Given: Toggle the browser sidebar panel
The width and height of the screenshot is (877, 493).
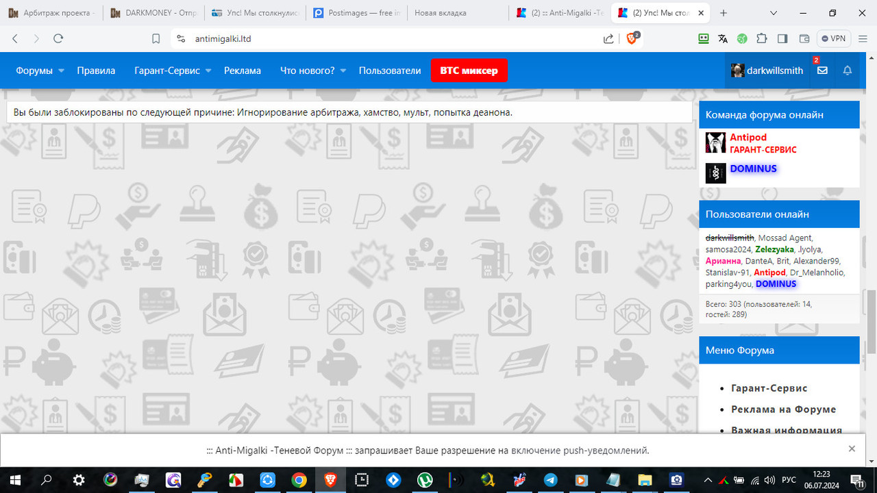Looking at the screenshot, I should pyautogui.click(x=782, y=39).
